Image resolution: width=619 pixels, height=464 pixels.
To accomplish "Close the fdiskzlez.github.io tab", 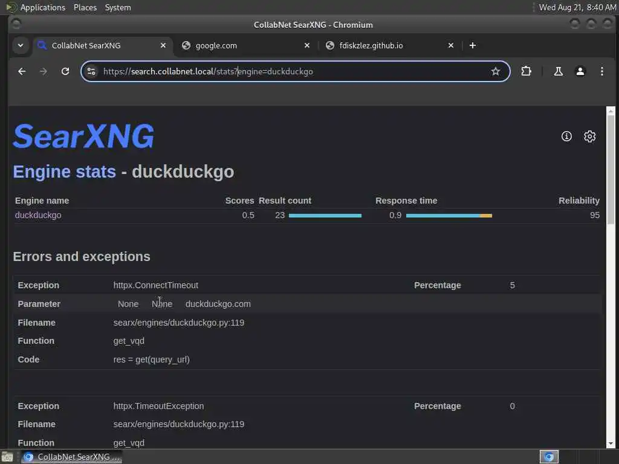I will pyautogui.click(x=451, y=45).
